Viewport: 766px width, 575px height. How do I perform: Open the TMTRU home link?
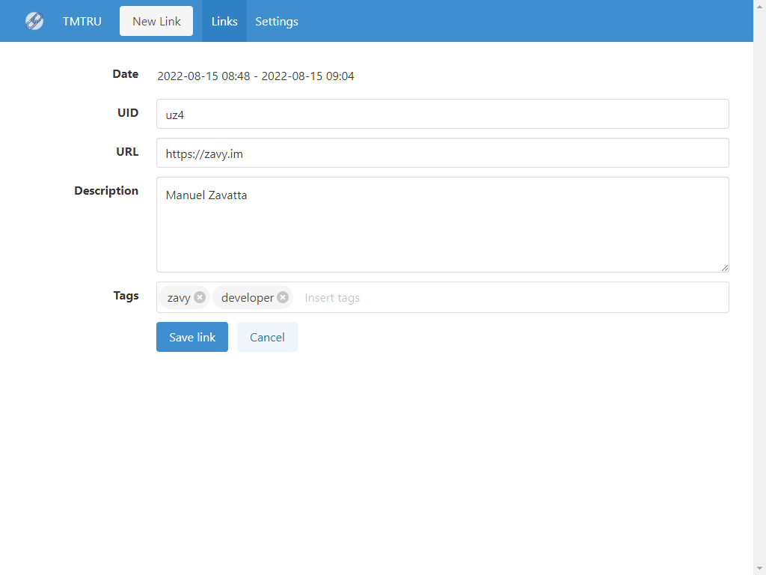[82, 22]
